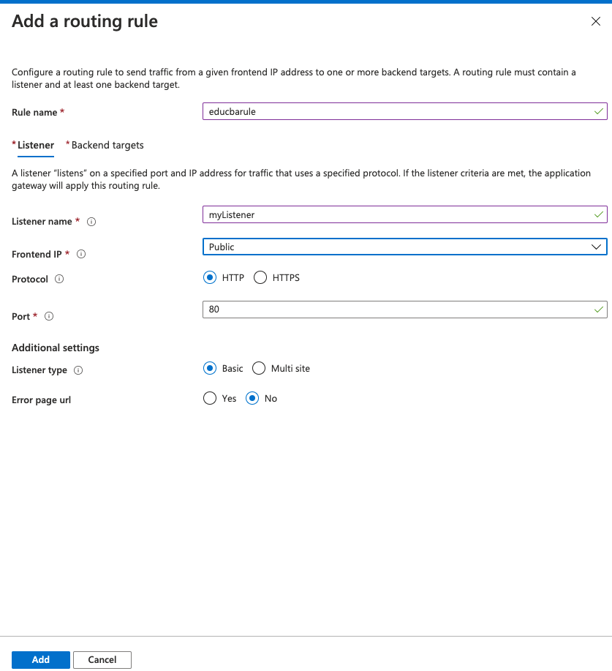Screen dimensions: 612x671
Task: Open the Frontend IP dropdown
Action: [404, 247]
